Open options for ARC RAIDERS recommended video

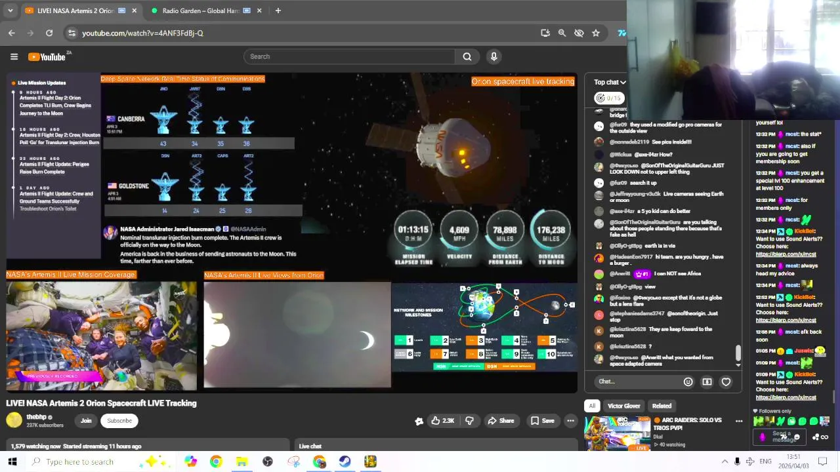click(739, 422)
